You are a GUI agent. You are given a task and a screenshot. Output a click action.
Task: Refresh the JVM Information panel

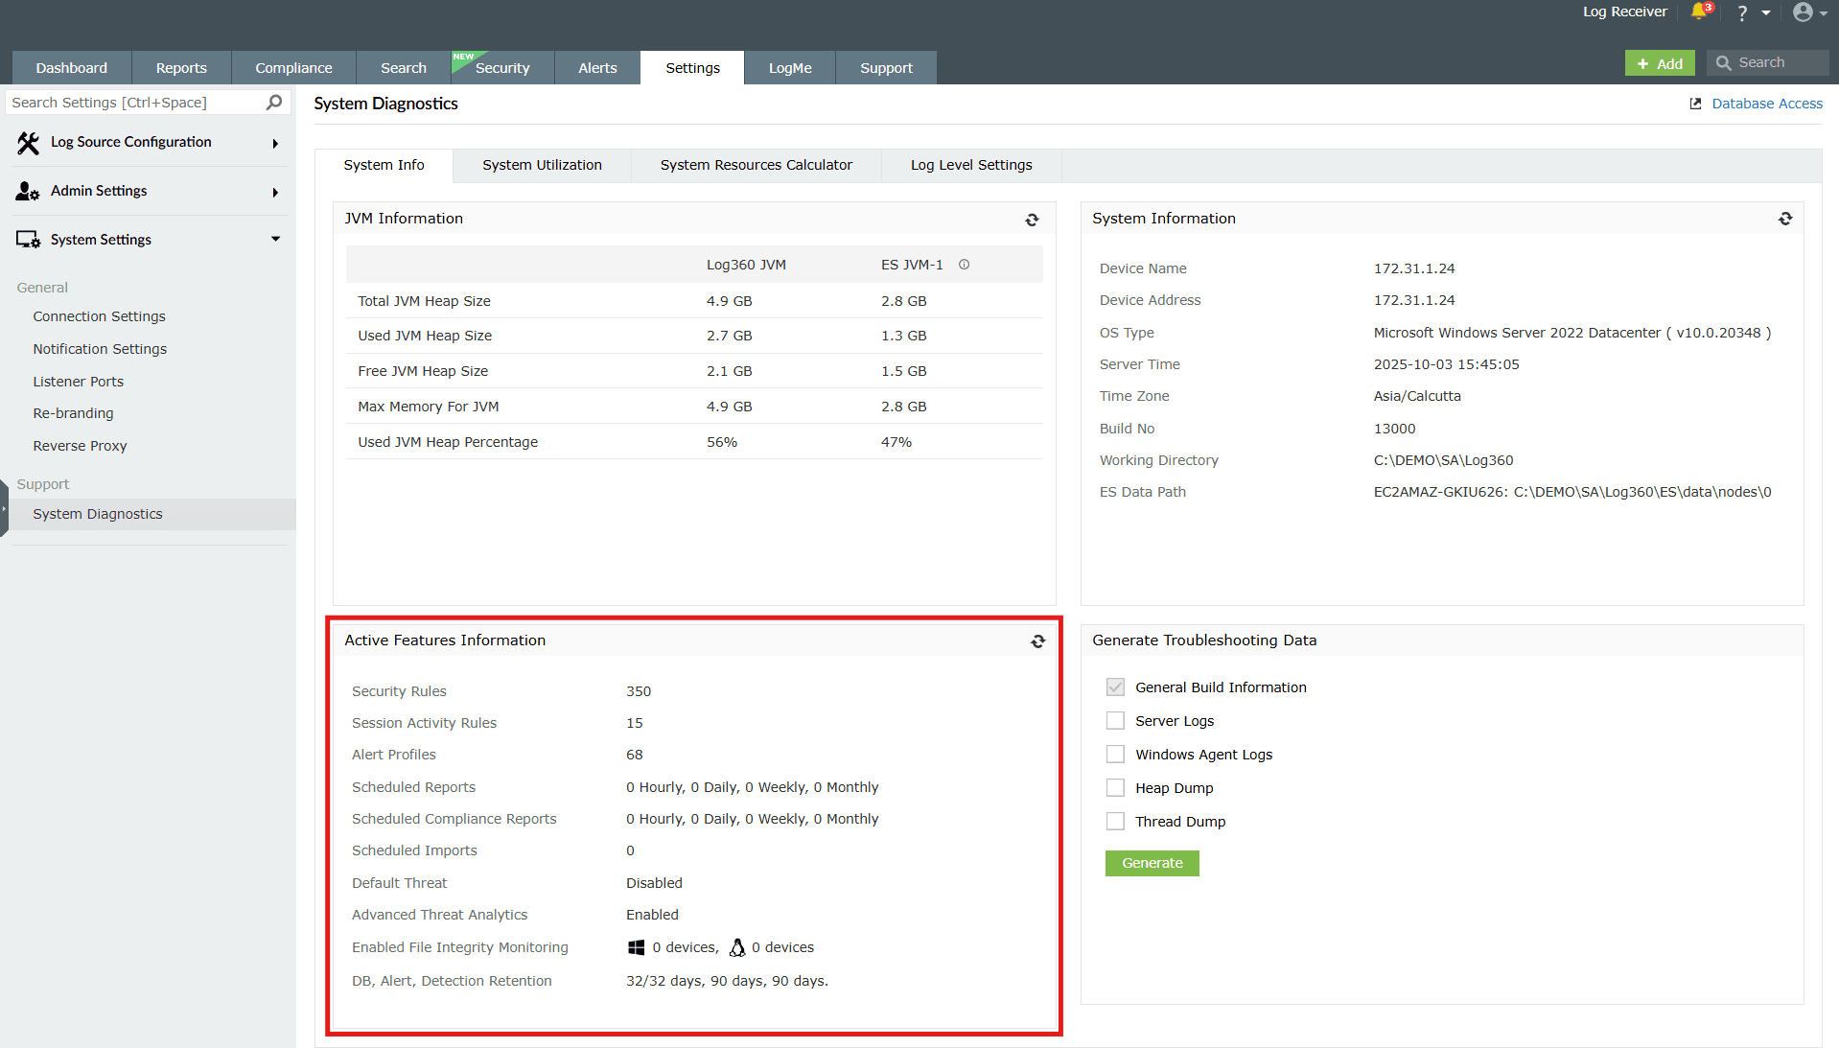click(x=1032, y=220)
